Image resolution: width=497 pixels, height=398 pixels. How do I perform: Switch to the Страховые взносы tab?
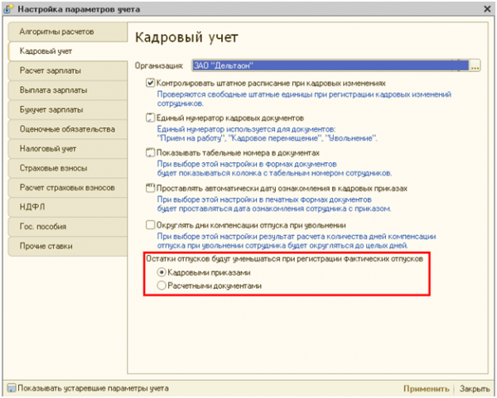[x=64, y=168]
